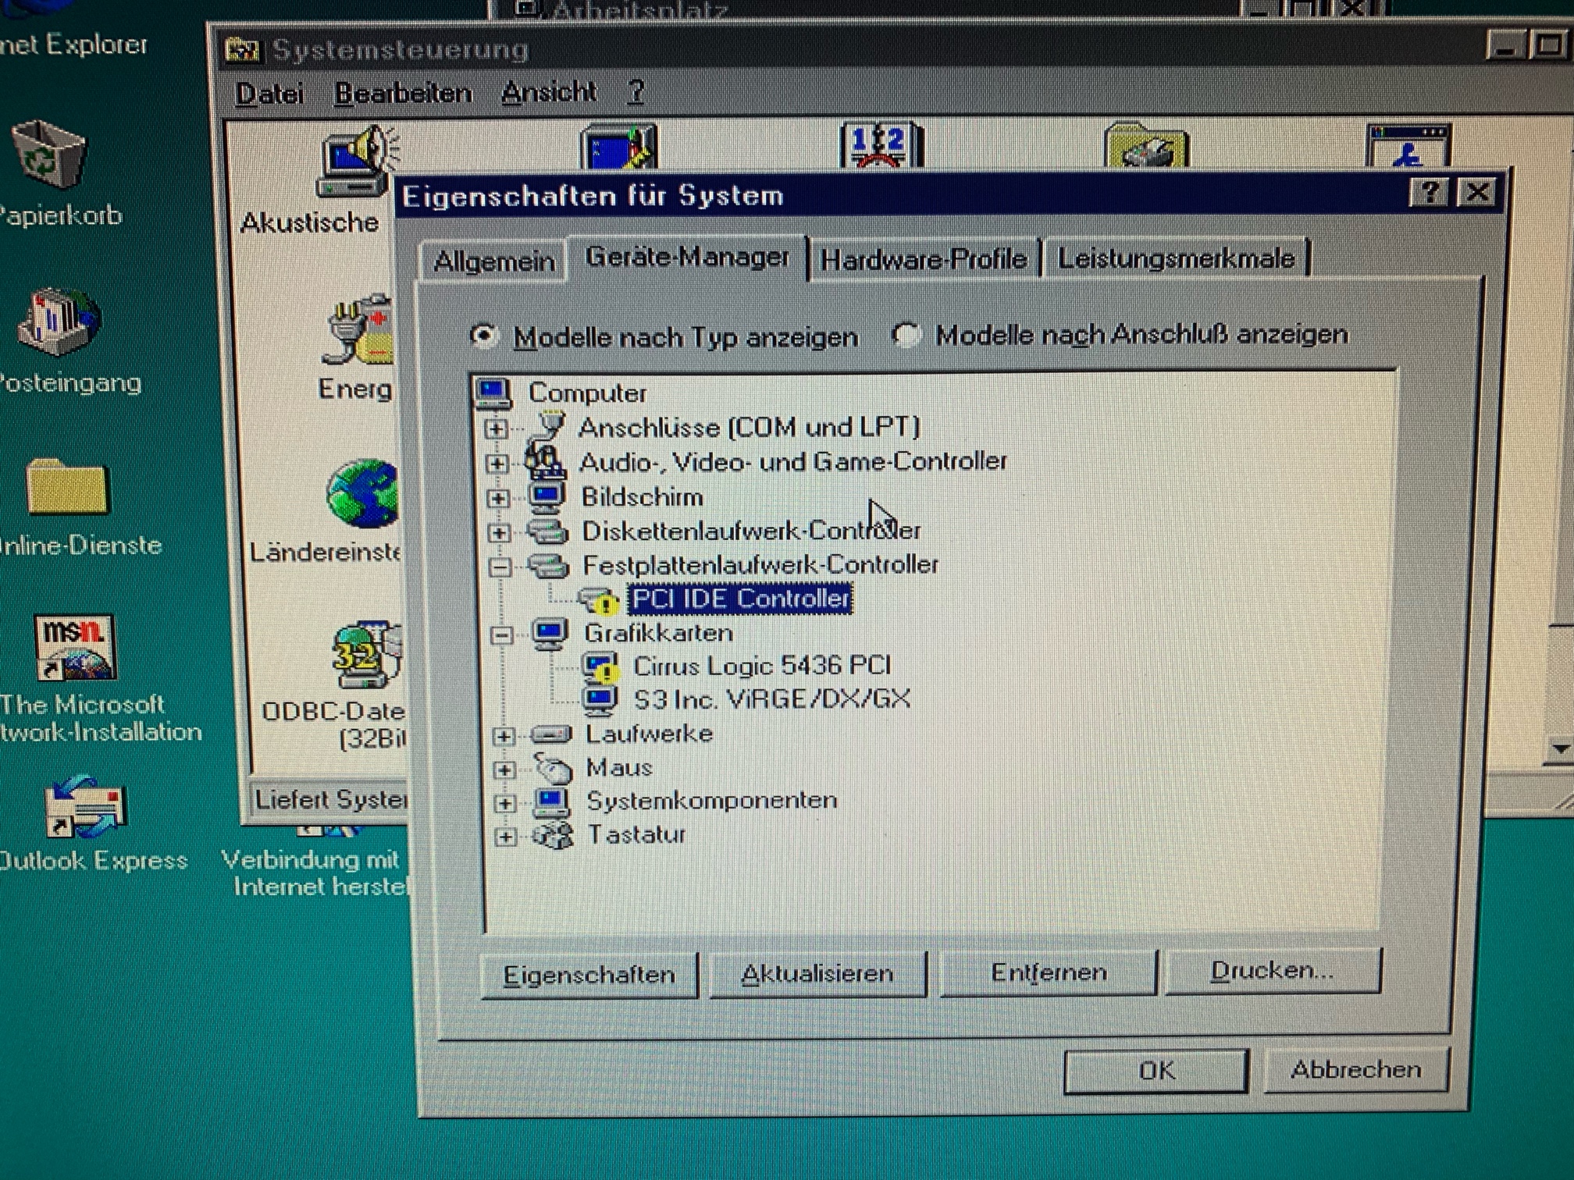Viewport: 1574px width, 1180px height.
Task: Click the Systemsteuerung scrollbar down arrow
Action: pos(1561,748)
